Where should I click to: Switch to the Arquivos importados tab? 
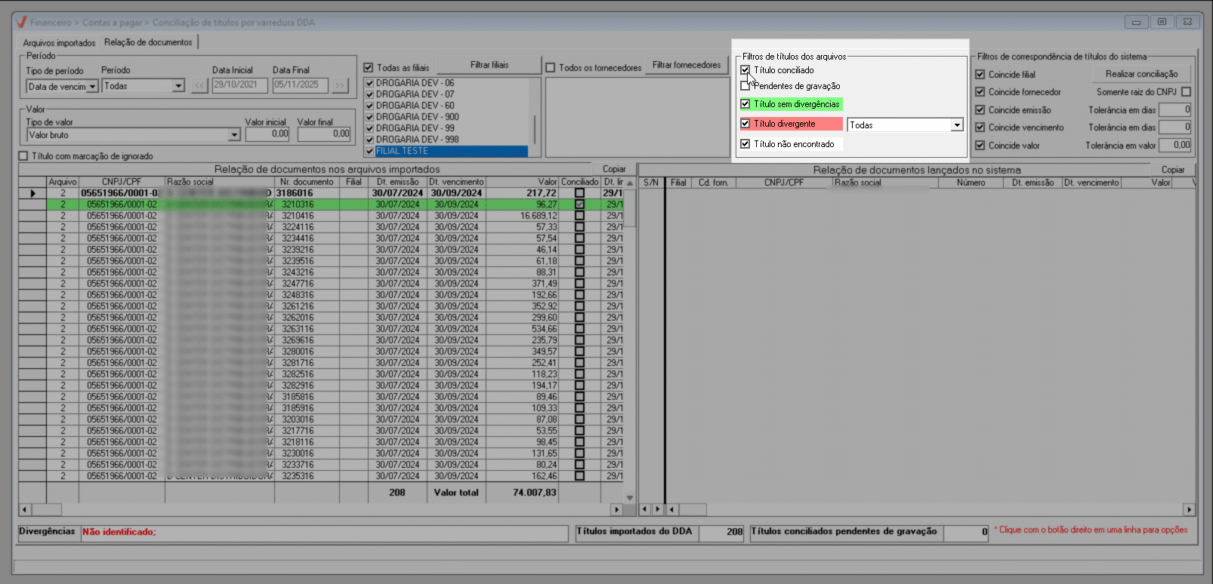[x=59, y=43]
